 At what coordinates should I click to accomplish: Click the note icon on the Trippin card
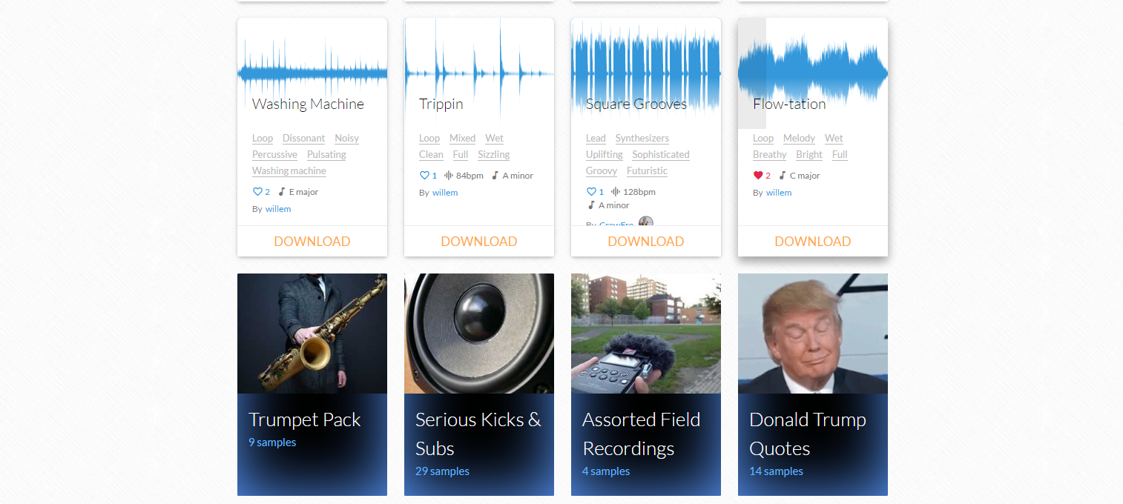coord(495,176)
